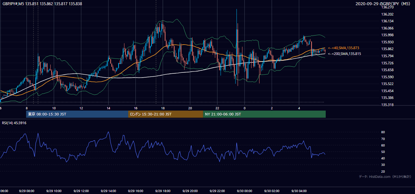Screen dimensions: 415x194
Task: Click the 135.318 price axis label
Action: click(x=388, y=105)
